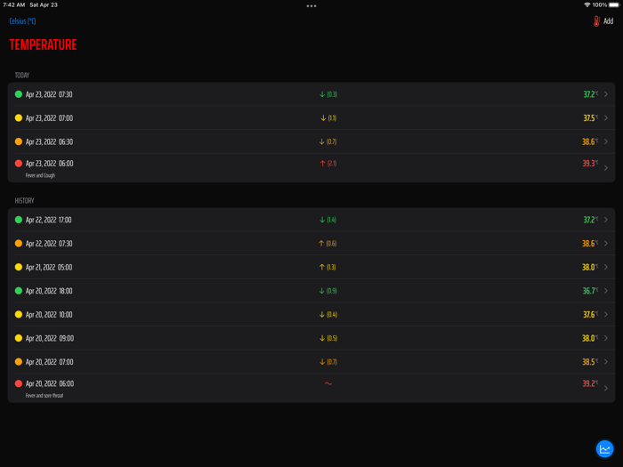Screen dimensions: 623x467
Task: Click up arrow (2.1) trend indicator
Action: tap(328, 163)
